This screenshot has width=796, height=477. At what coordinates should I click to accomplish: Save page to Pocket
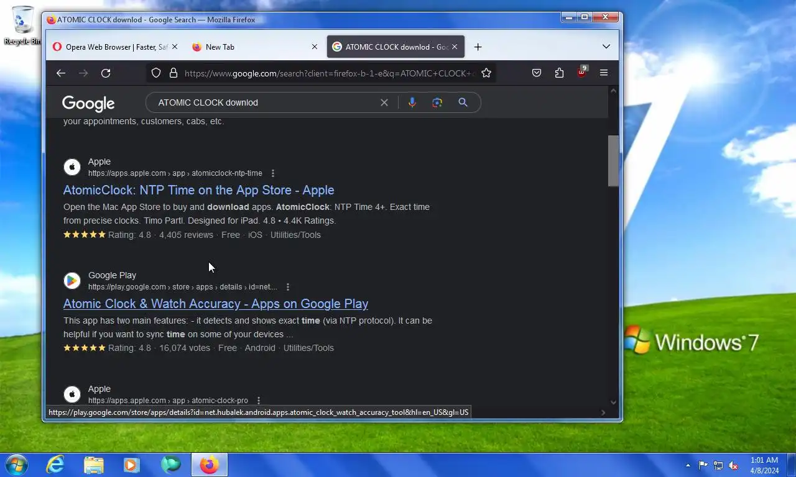point(537,73)
